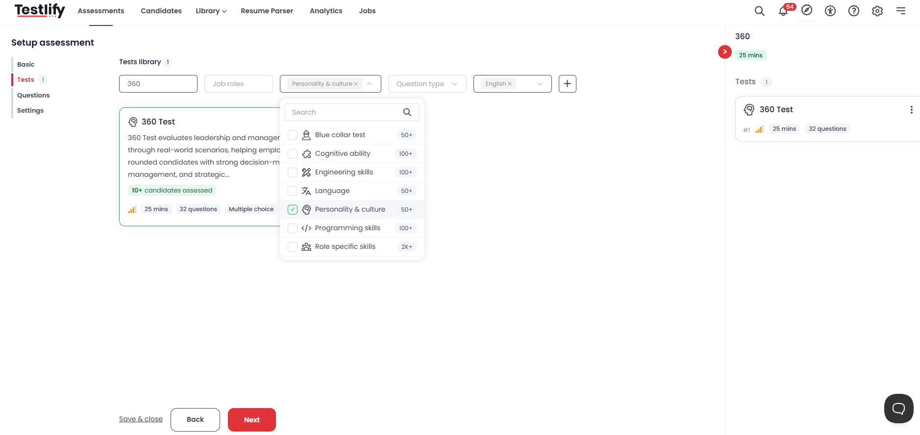Expand the Library menu dropdown
Viewport: 920px width, 435px height.
pyautogui.click(x=211, y=11)
